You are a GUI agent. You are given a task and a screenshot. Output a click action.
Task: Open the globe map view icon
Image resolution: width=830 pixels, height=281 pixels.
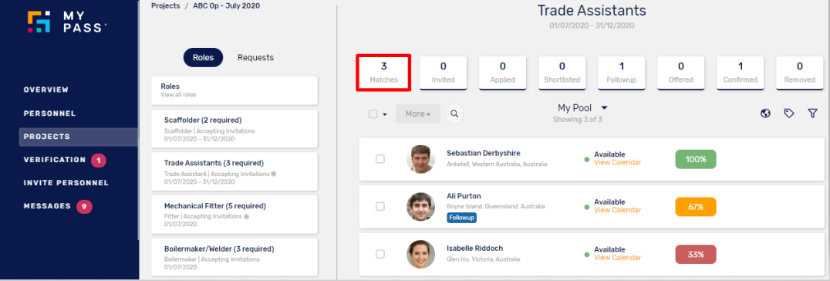click(765, 113)
